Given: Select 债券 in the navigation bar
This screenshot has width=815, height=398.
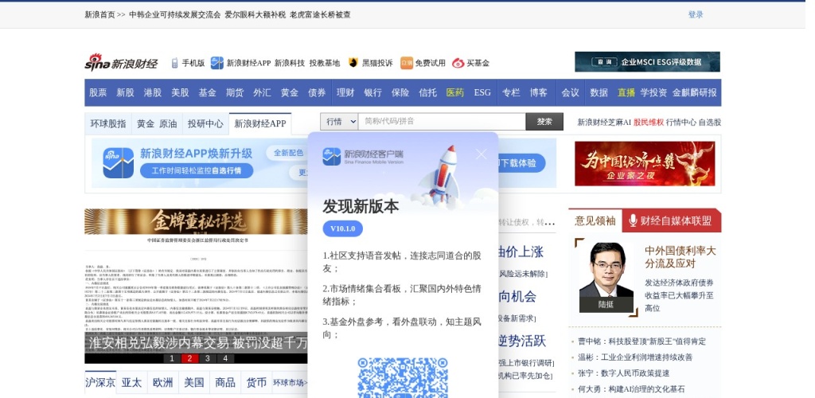Looking at the screenshot, I should pos(317,92).
